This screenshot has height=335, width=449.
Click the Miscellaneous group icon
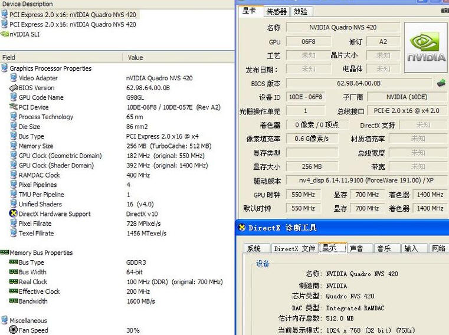pyautogui.click(x=5, y=320)
